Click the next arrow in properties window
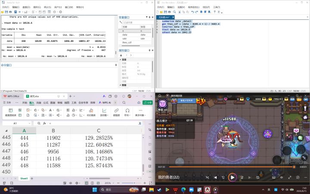The width and height of the screenshot is (310, 194). point(131,55)
